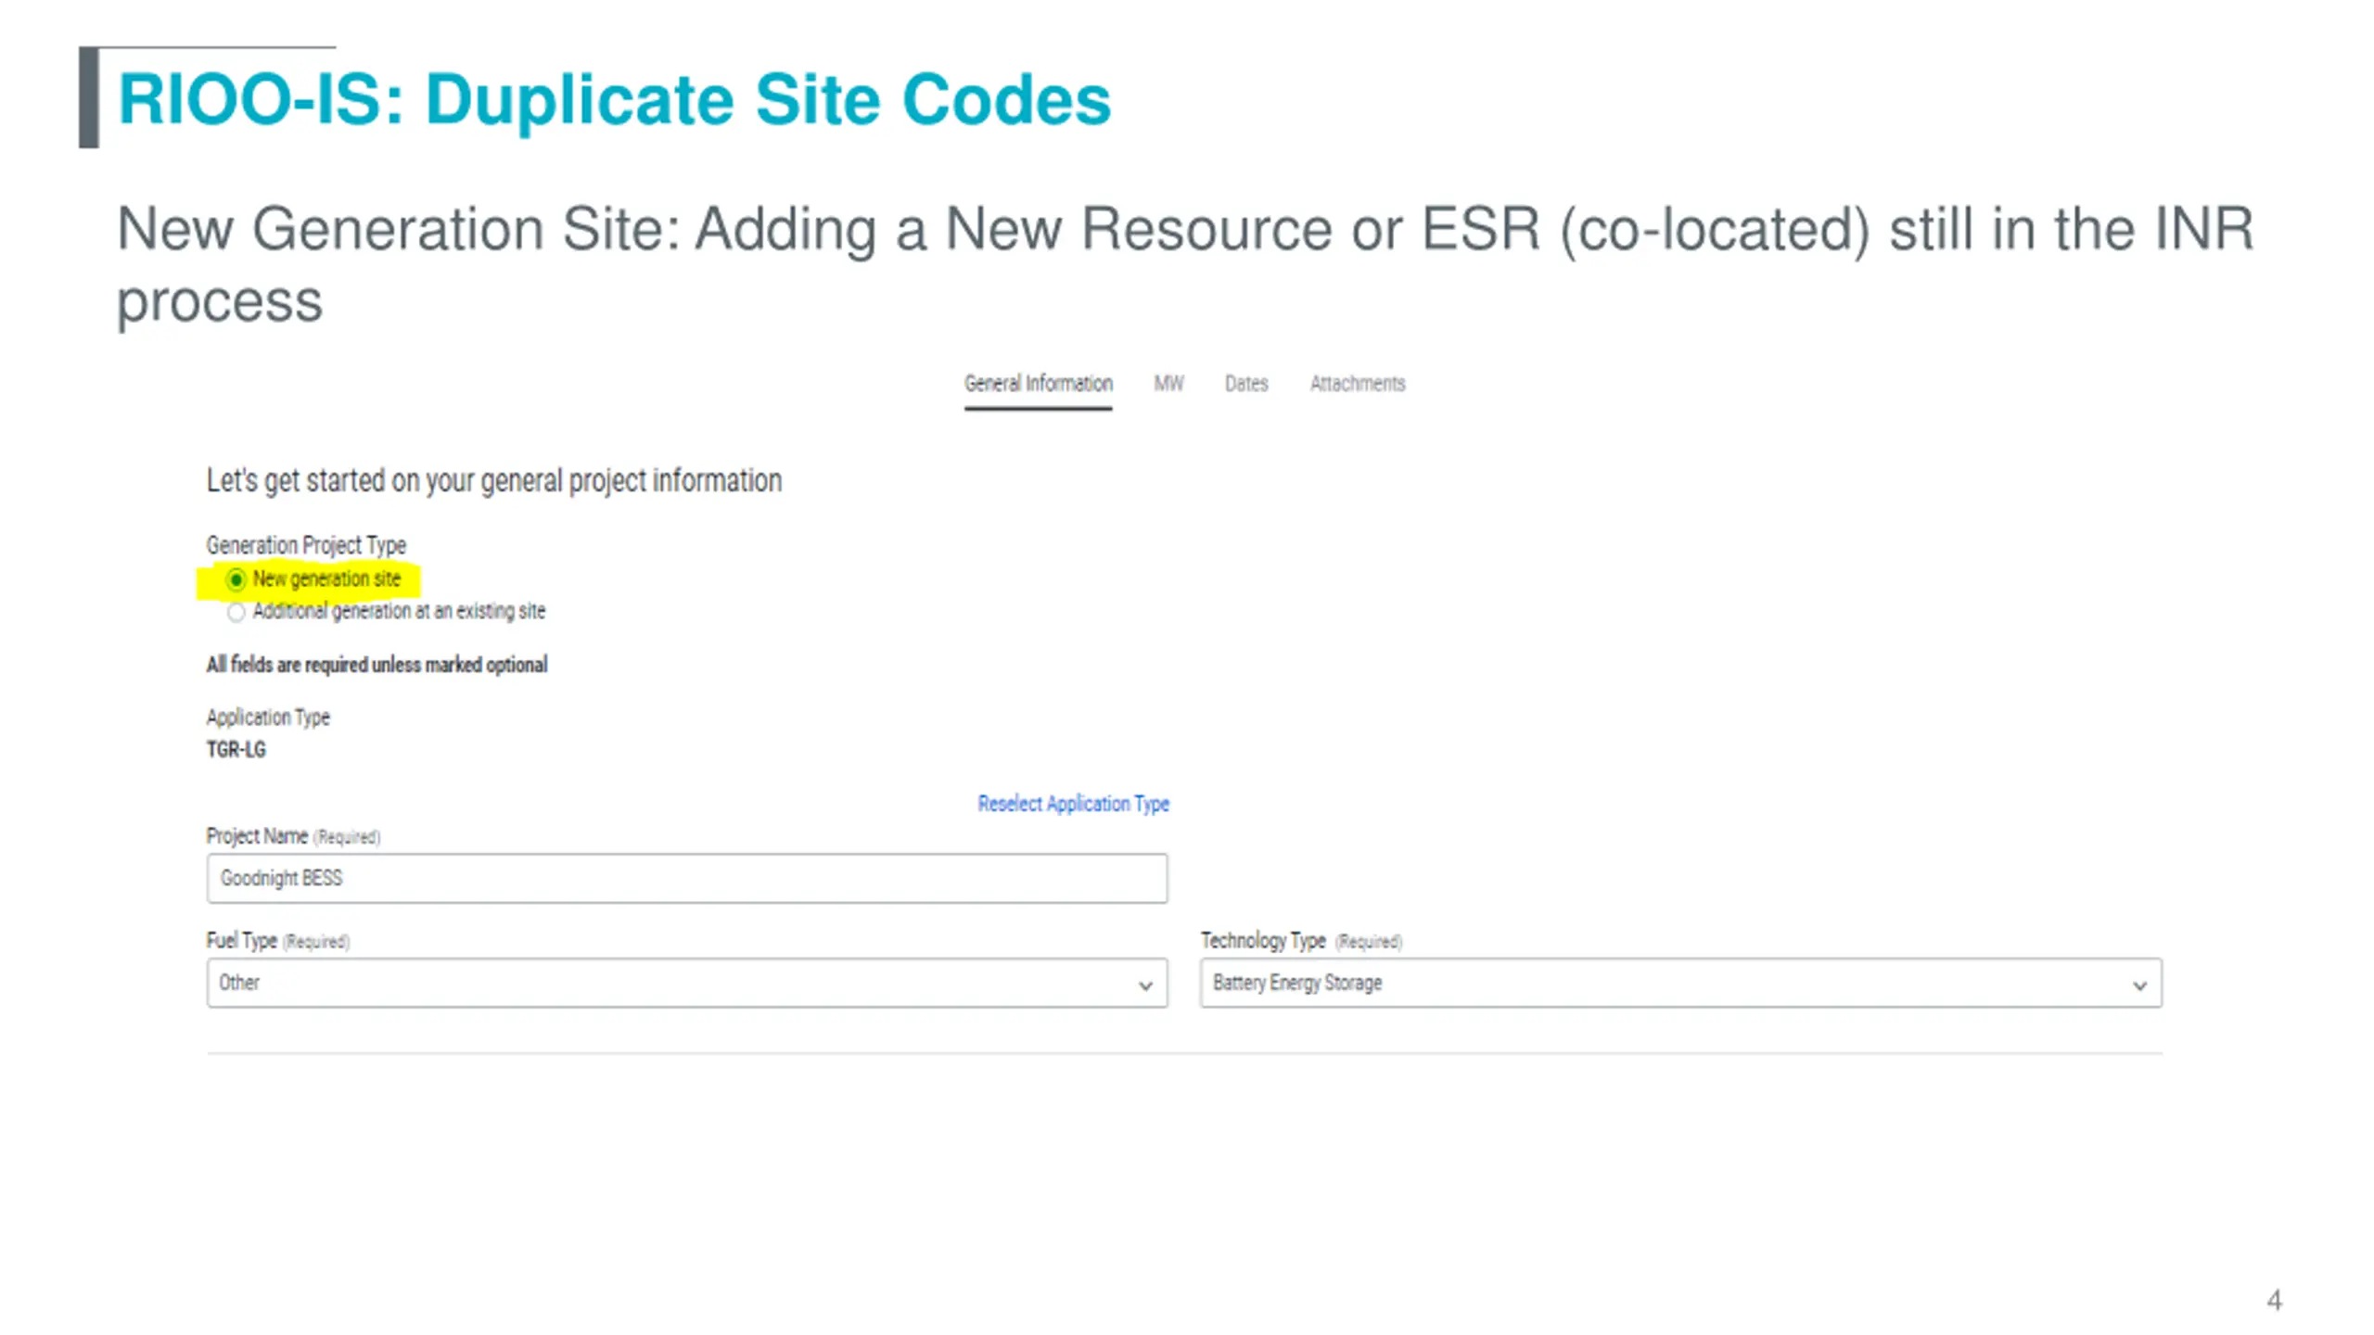Click the Application Type label

(268, 718)
